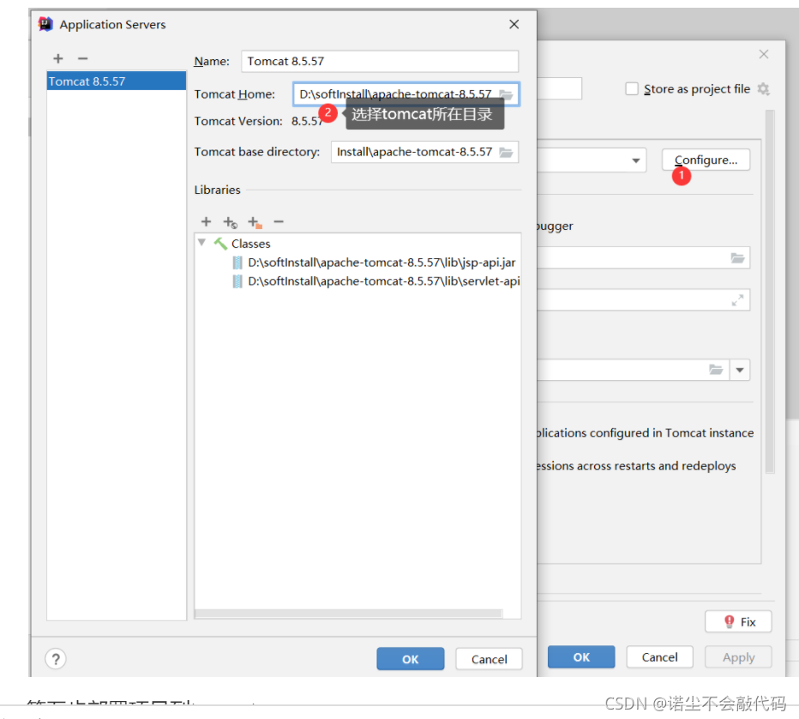The height and width of the screenshot is (719, 799).
Task: Click the Tomcat Version value 8.5.57
Action: point(306,121)
